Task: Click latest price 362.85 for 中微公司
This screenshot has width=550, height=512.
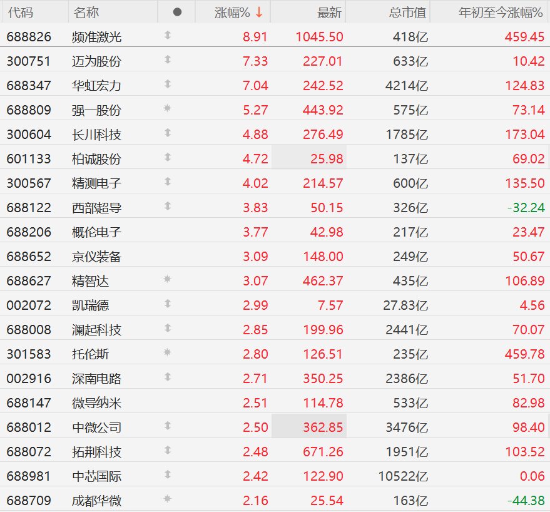Action: 323,428
